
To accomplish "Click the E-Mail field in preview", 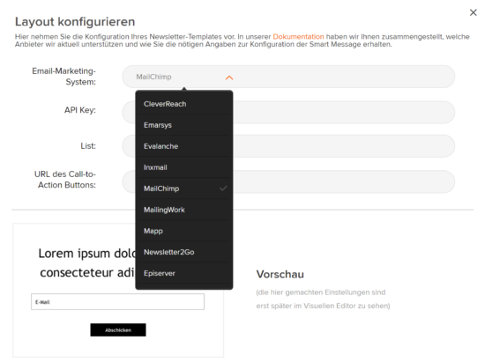I will [117, 302].
